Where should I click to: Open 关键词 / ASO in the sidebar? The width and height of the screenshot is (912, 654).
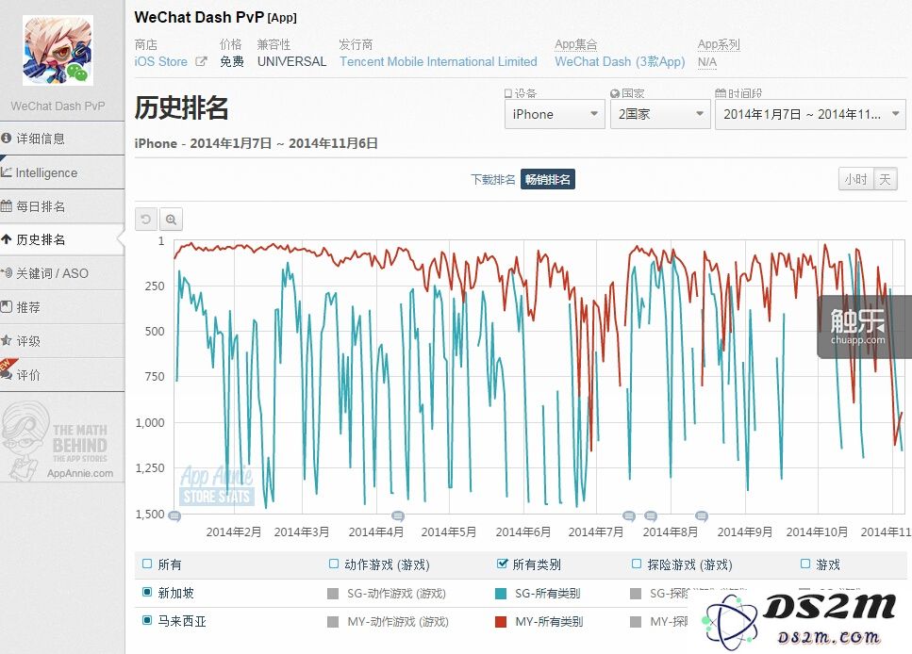click(61, 273)
